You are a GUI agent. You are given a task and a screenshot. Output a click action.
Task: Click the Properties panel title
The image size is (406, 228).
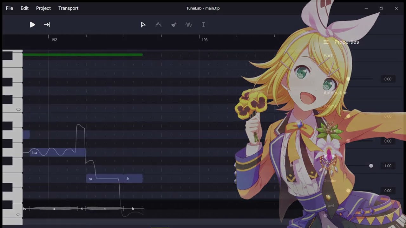click(x=347, y=42)
